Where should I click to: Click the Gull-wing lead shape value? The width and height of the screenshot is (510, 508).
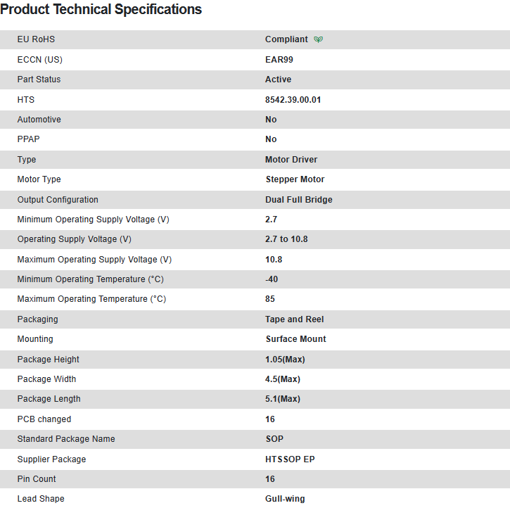point(285,499)
